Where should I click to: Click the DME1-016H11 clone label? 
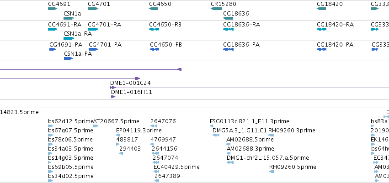132,92
